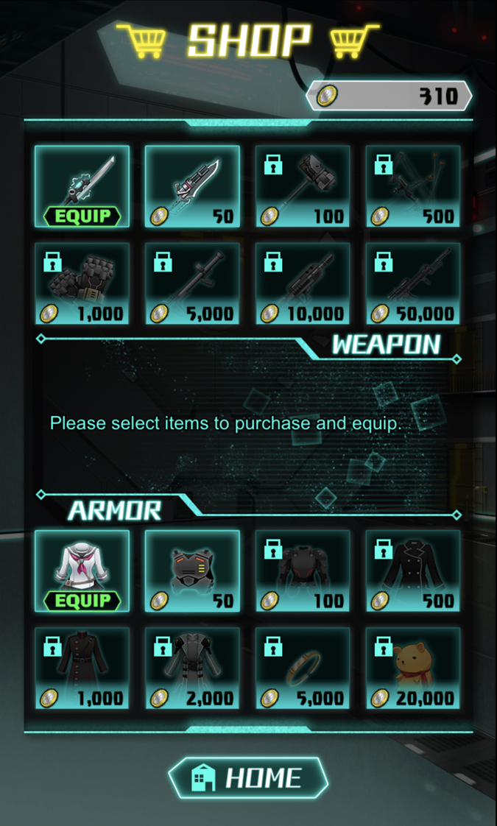Select the locked bow weapon for 500
497x826 pixels.
413,186
